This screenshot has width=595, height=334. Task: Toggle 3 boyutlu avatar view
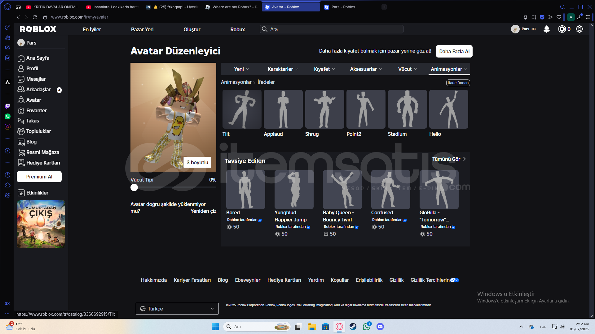197,162
